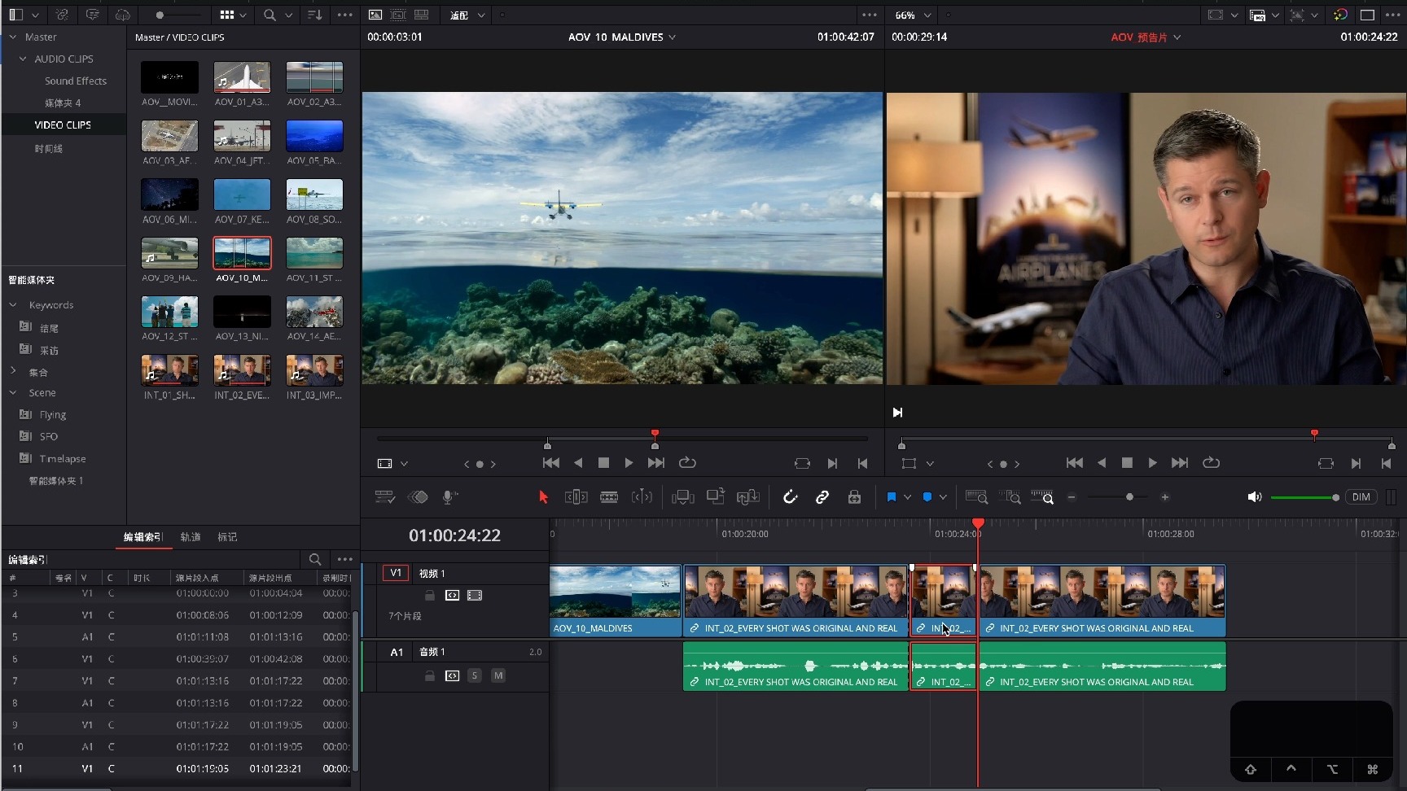The image size is (1407, 791).
Task: Open the AOV timeline name dropdown
Action: tap(1177, 37)
